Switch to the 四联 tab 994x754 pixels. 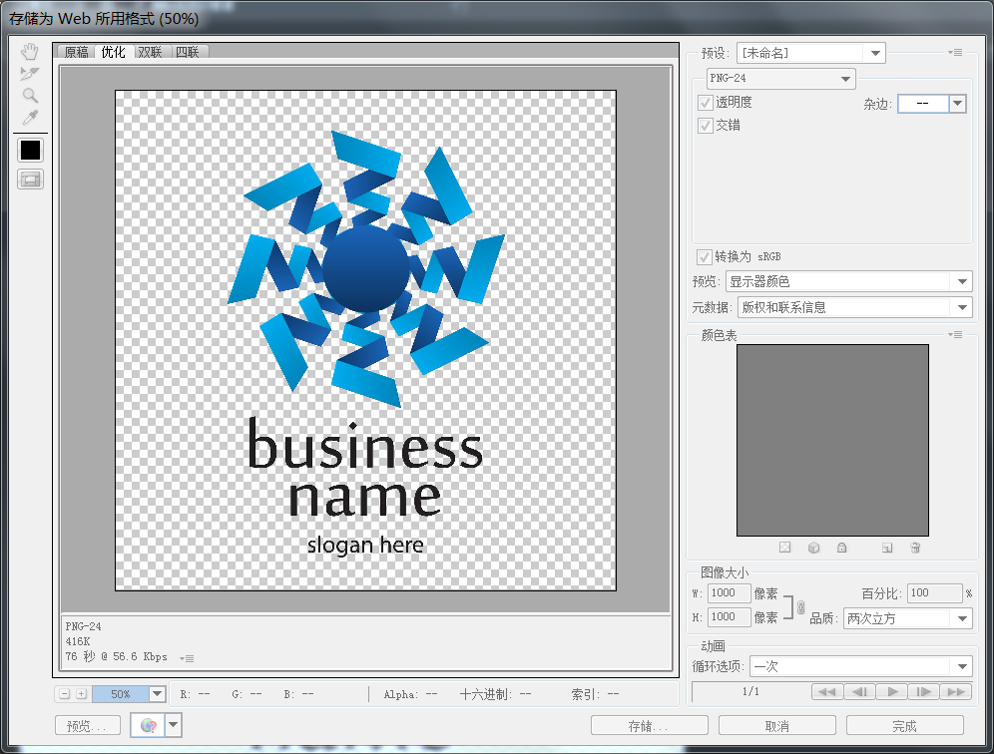(x=188, y=52)
